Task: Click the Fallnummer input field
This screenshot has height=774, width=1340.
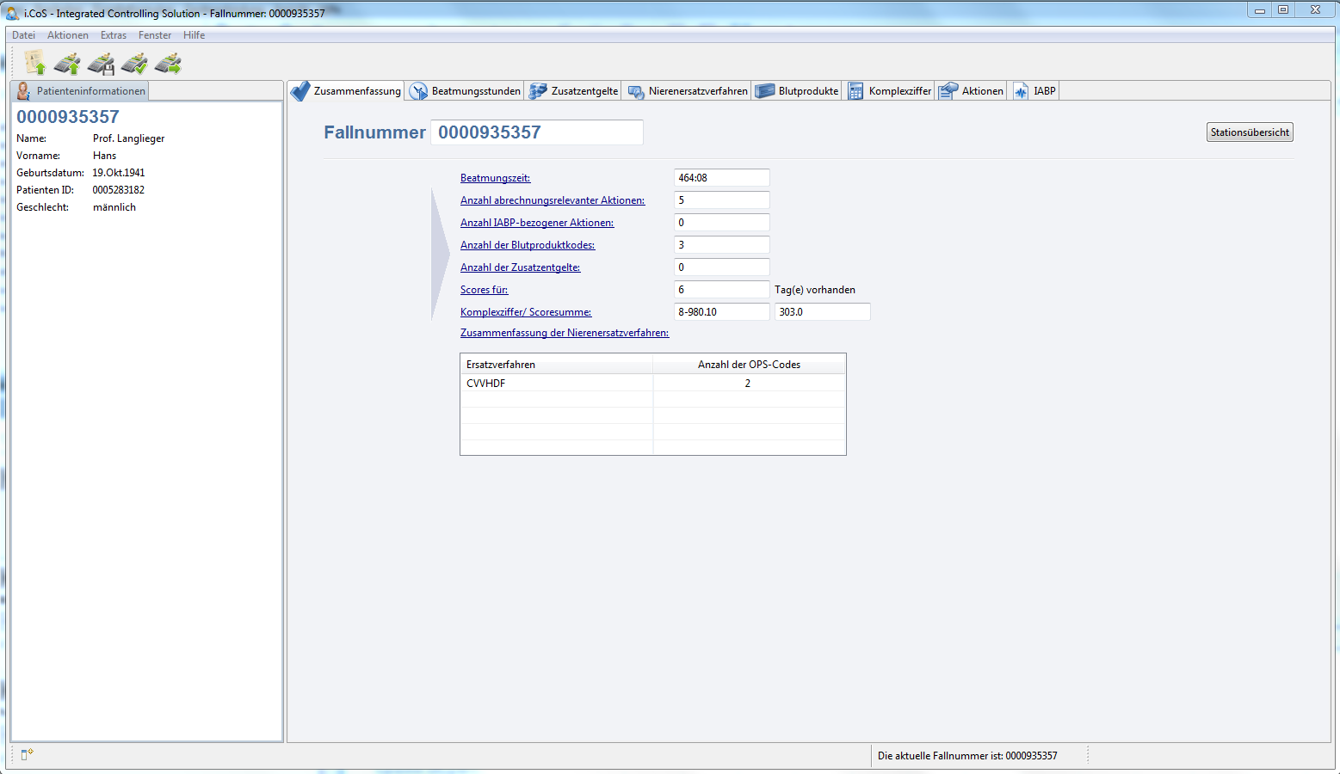Action: [537, 132]
